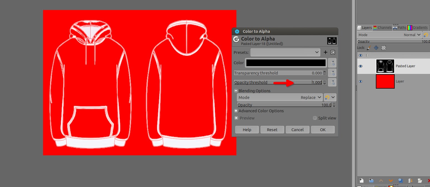Hide the red Layer
The image size is (430, 187).
(361, 81)
